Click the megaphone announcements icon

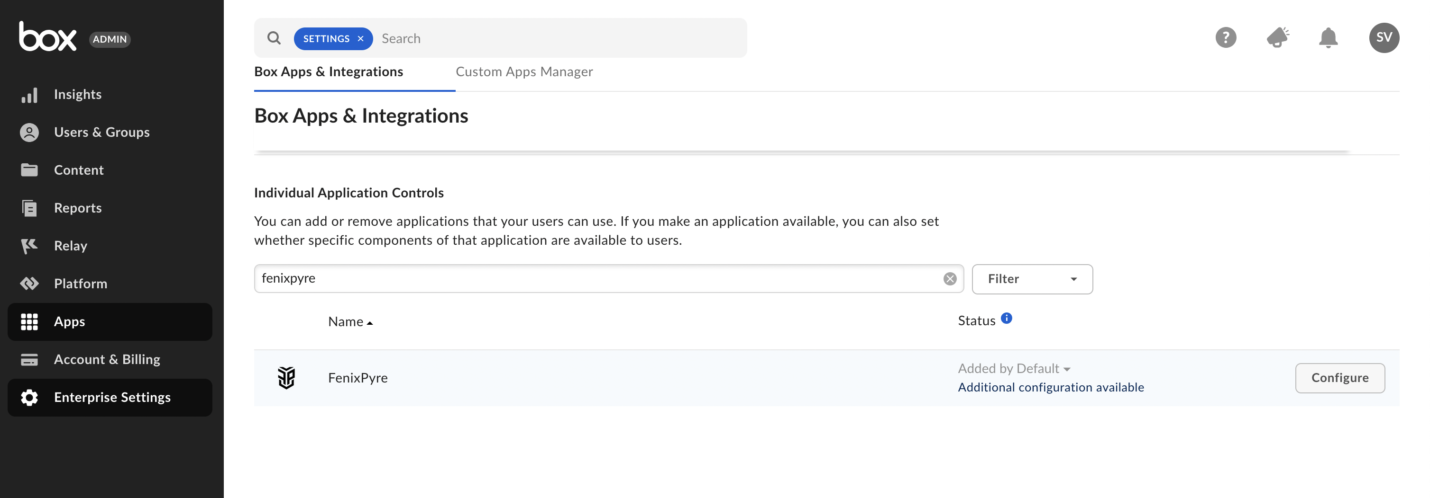click(x=1277, y=38)
